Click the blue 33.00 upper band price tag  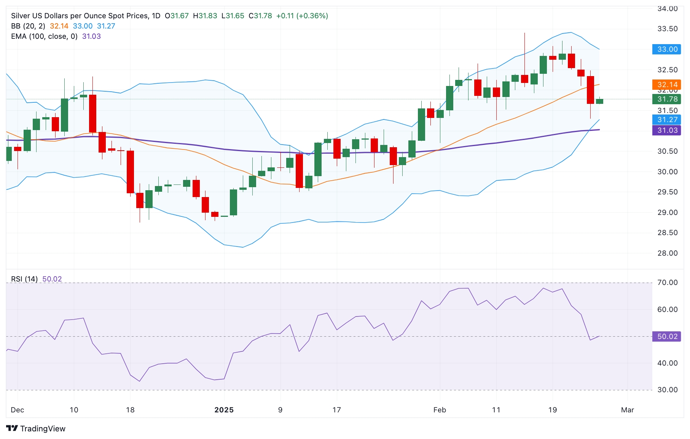[667, 49]
